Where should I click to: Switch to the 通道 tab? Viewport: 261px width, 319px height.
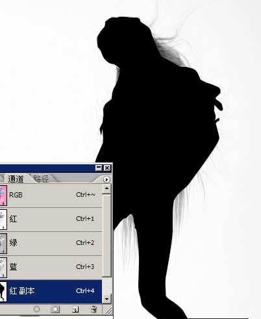(x=16, y=179)
